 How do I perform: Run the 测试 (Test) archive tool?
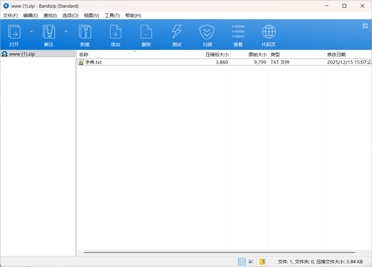pos(177,32)
